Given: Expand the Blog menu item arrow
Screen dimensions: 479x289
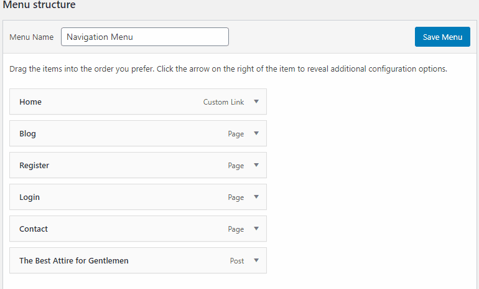Looking at the screenshot, I should click(256, 133).
